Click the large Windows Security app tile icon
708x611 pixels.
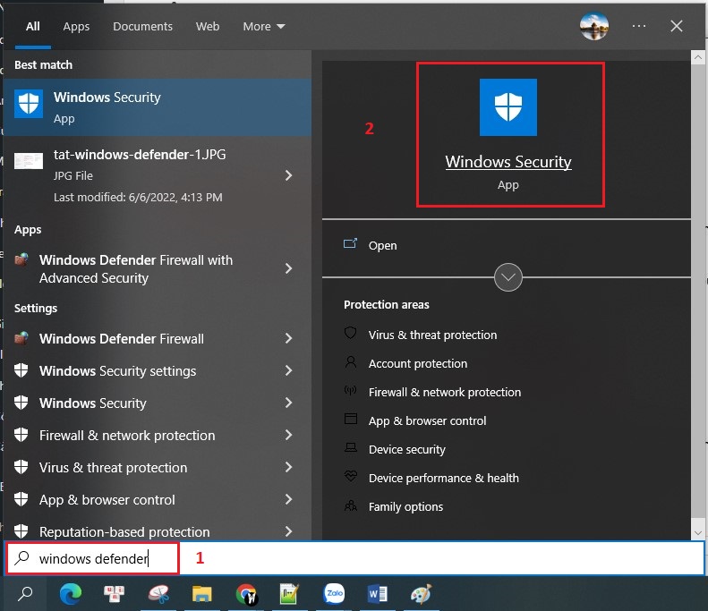tap(508, 107)
